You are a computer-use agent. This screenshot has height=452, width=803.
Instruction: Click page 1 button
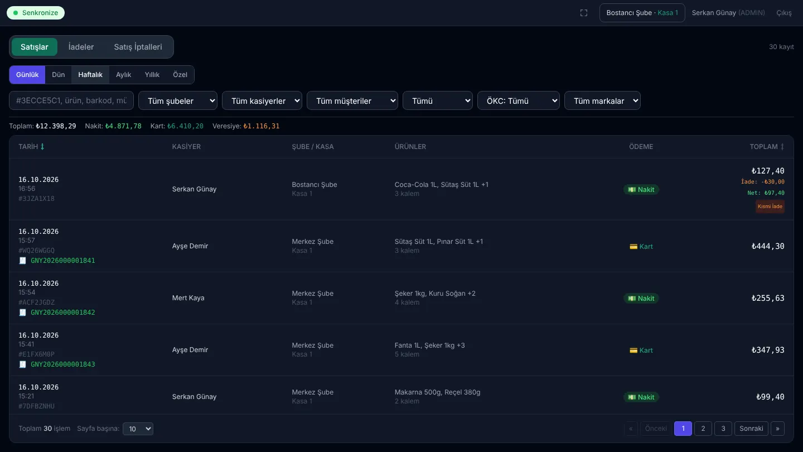point(683,429)
